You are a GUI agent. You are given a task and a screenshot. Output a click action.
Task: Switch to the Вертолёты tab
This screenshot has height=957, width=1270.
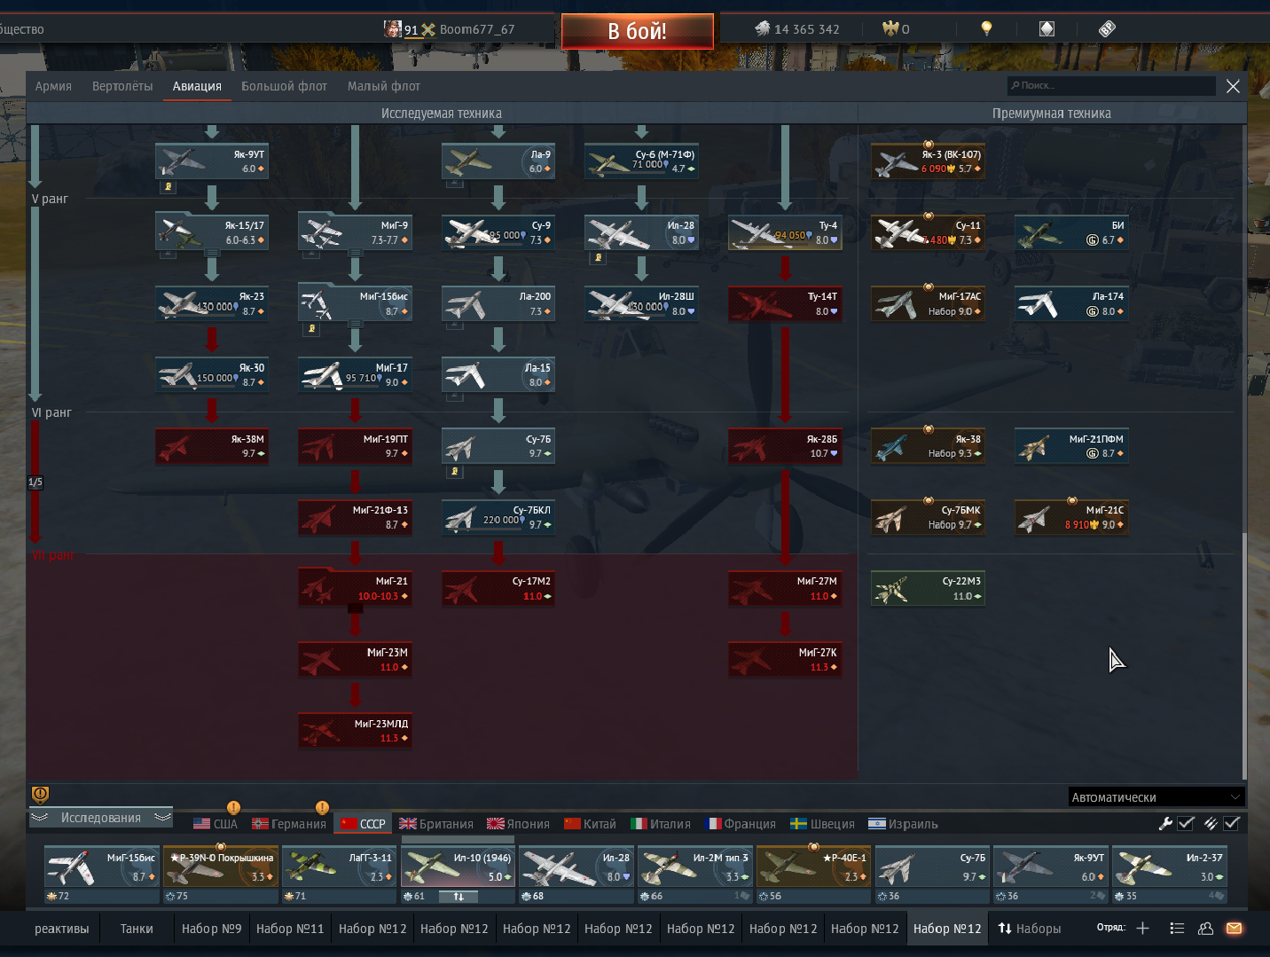pos(122,86)
